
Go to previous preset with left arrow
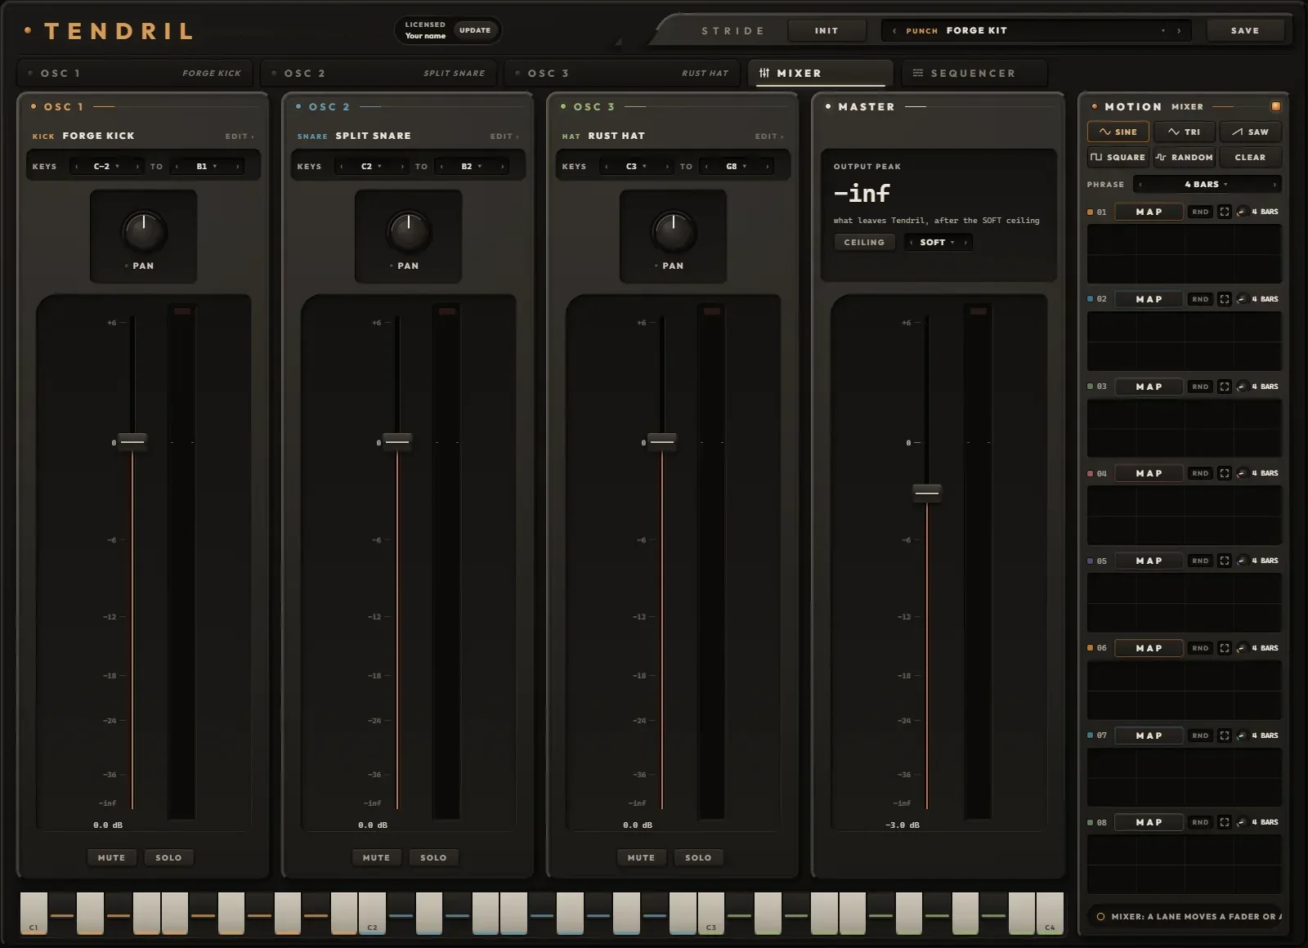(x=894, y=31)
